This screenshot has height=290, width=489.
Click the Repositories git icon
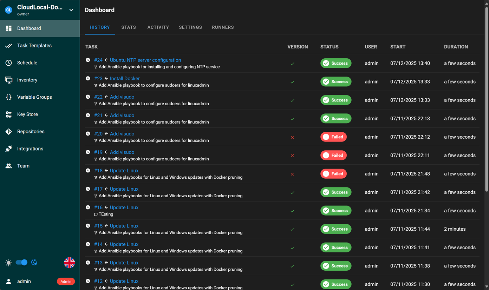[9, 132]
